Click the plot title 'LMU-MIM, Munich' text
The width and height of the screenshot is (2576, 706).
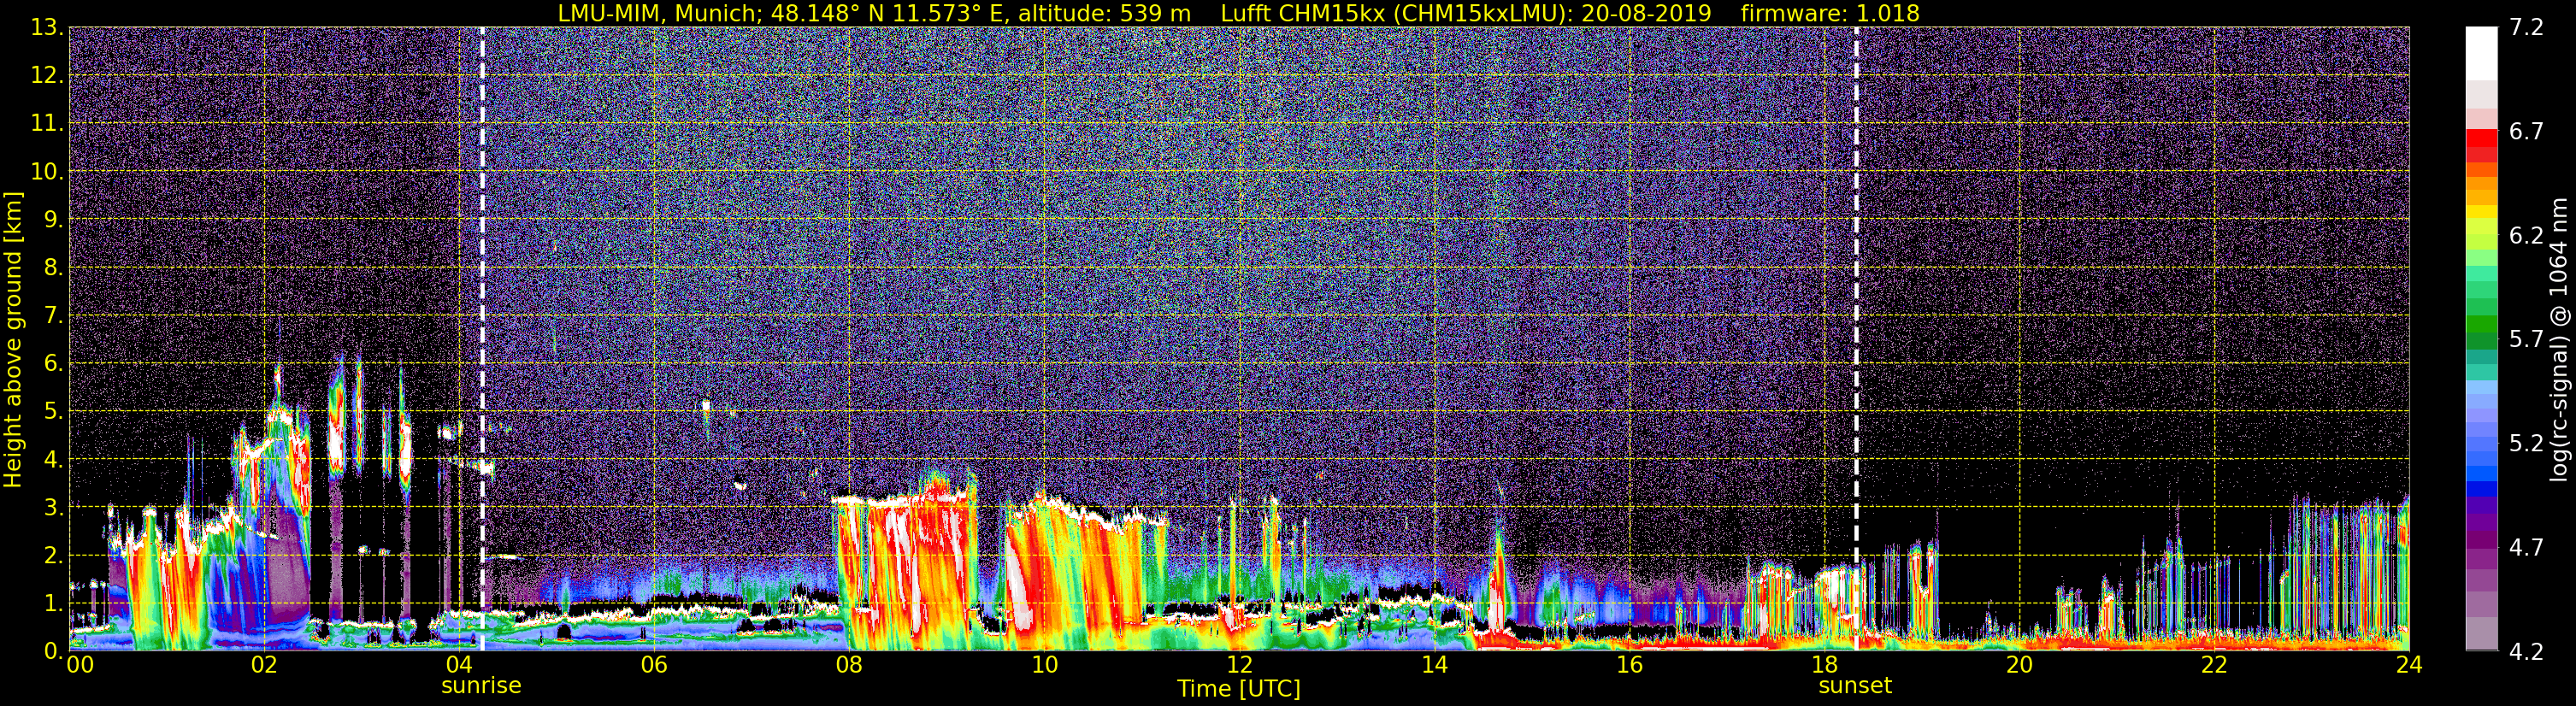[658, 13]
